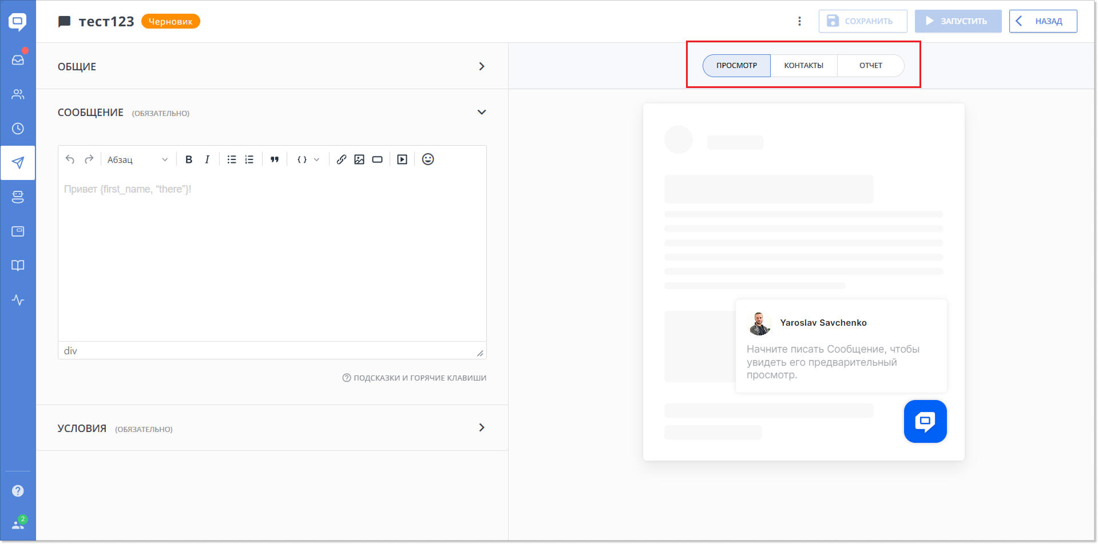This screenshot has width=1098, height=544.
Task: Insert a video into the message
Action: coord(402,159)
